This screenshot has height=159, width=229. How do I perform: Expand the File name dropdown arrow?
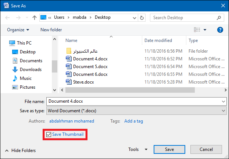pyautogui.click(x=223, y=101)
